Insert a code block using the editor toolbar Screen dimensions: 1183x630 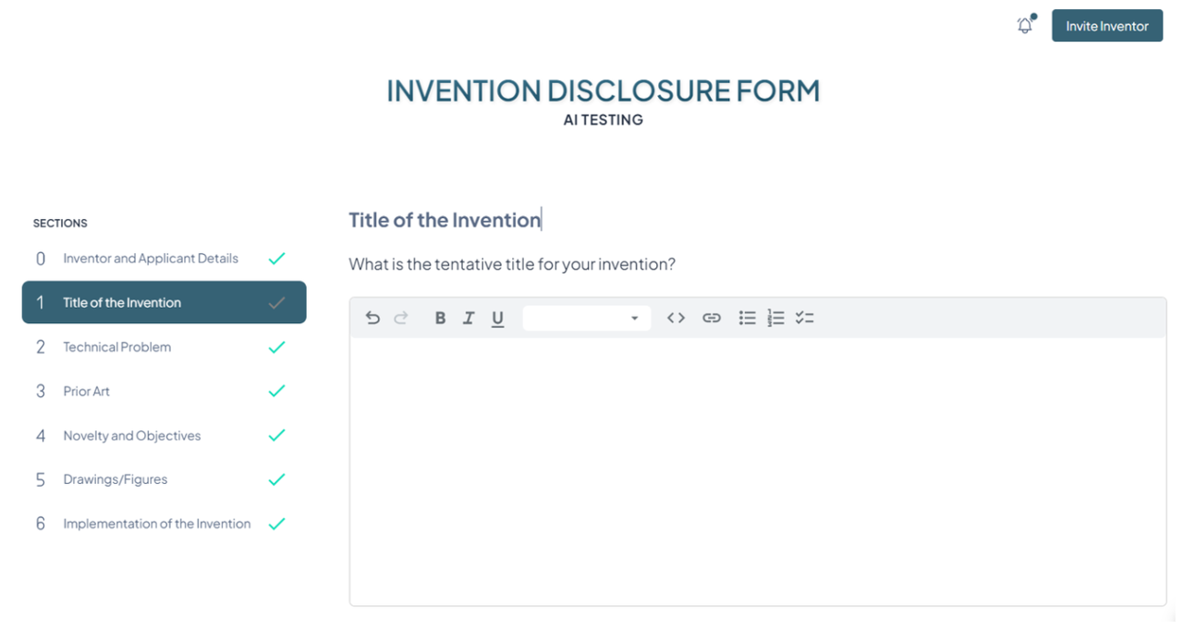676,317
